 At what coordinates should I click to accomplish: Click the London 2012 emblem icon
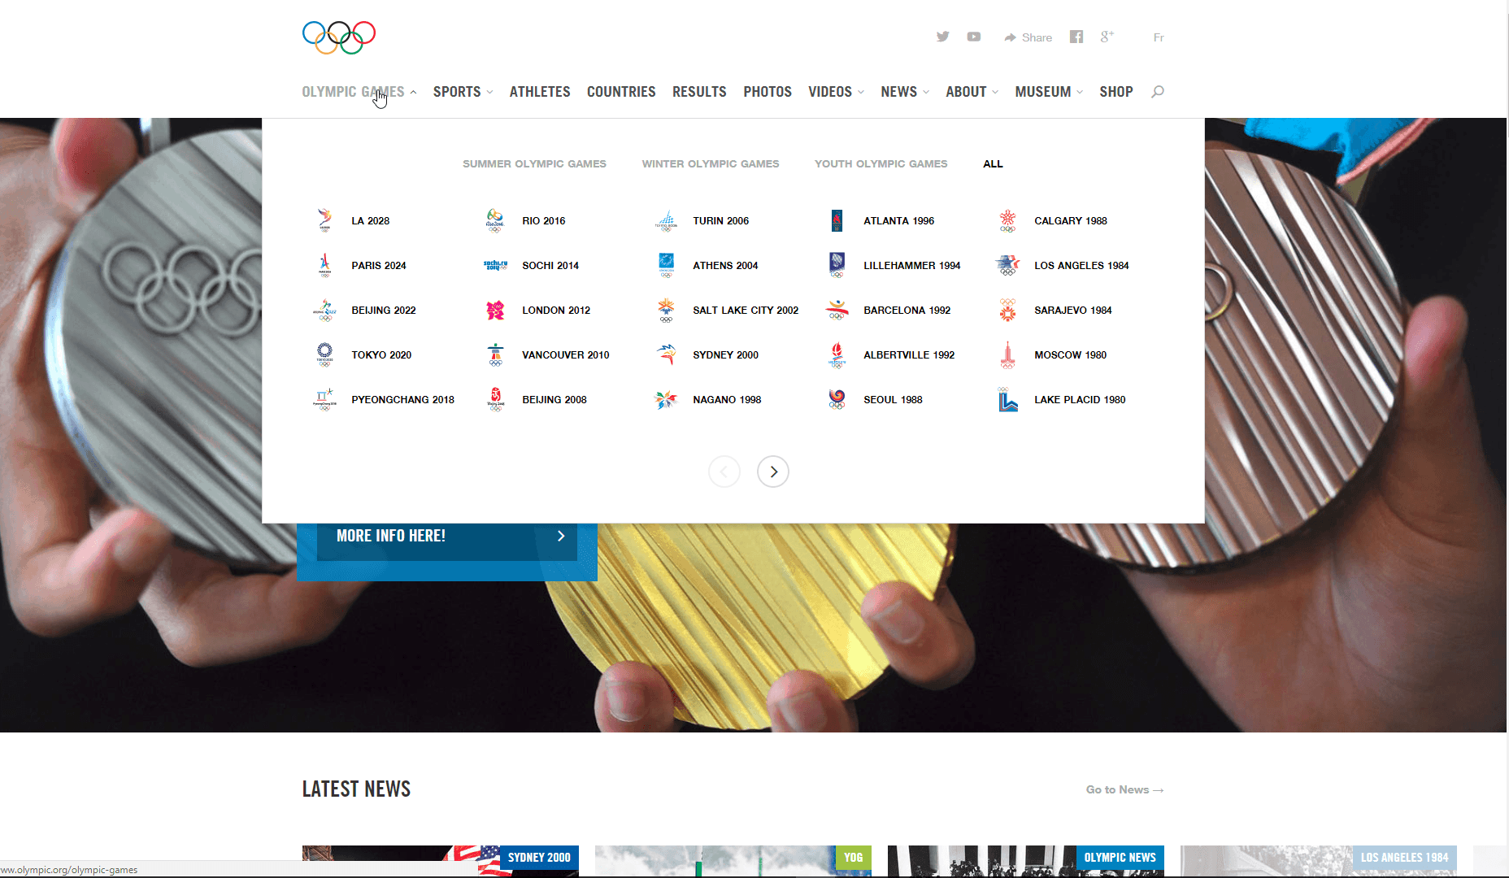(495, 310)
